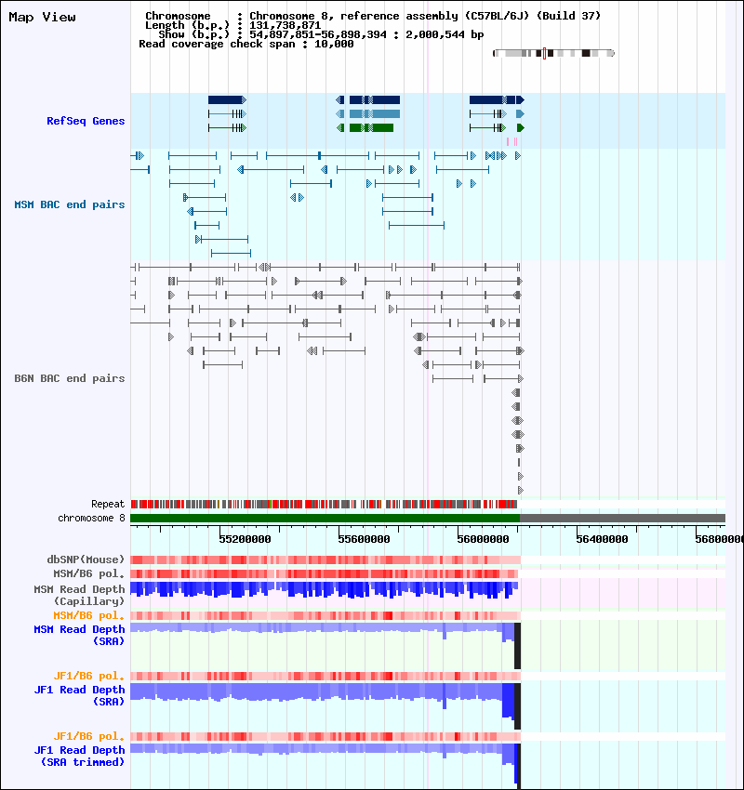Screen dimensions: 744x790
Task: Click the blue MSM capillary read depth histogram
Action: tap(325, 590)
